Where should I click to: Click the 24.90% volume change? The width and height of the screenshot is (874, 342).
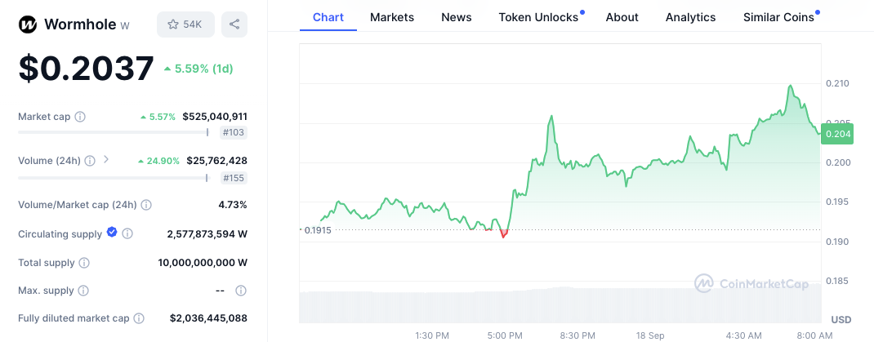(x=158, y=161)
